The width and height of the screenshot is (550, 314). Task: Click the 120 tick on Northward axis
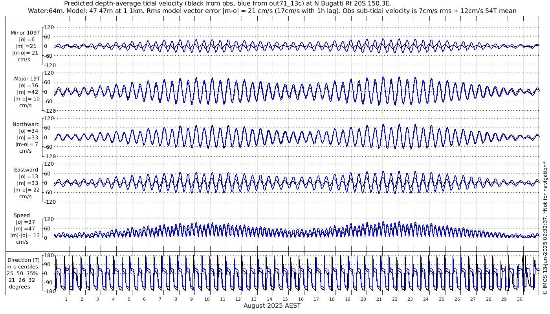[48, 119]
